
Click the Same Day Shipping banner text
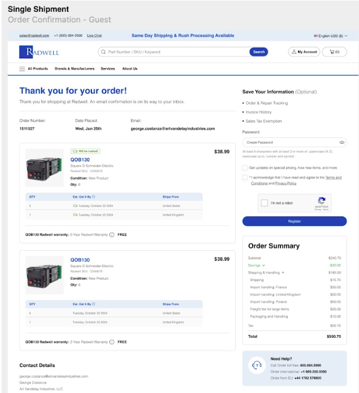[183, 36]
